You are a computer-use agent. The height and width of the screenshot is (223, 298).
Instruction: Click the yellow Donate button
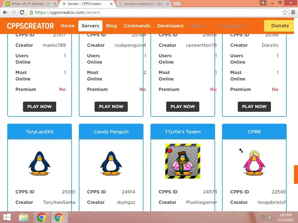tap(279, 26)
